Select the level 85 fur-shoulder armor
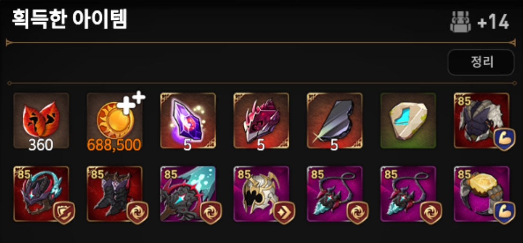This screenshot has height=243, width=523. [481, 121]
